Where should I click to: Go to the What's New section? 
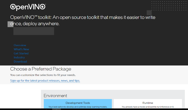point(21,49)
